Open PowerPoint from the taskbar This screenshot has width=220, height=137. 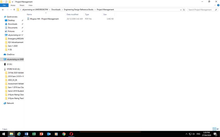click(41, 134)
